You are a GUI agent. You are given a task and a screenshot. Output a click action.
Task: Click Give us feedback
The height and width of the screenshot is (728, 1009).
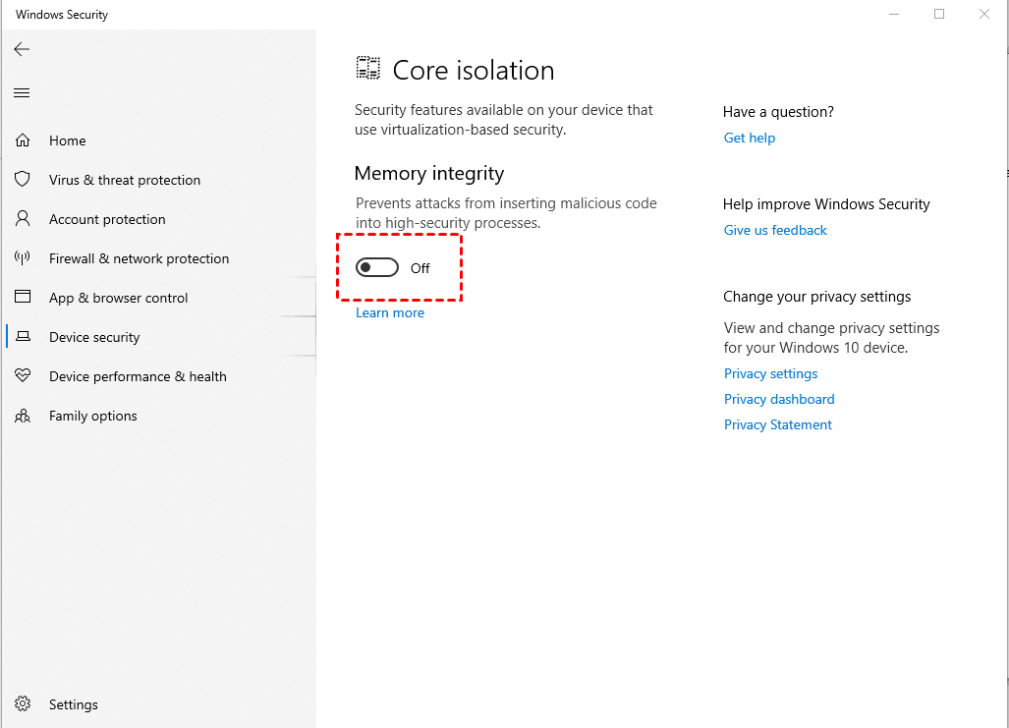774,230
